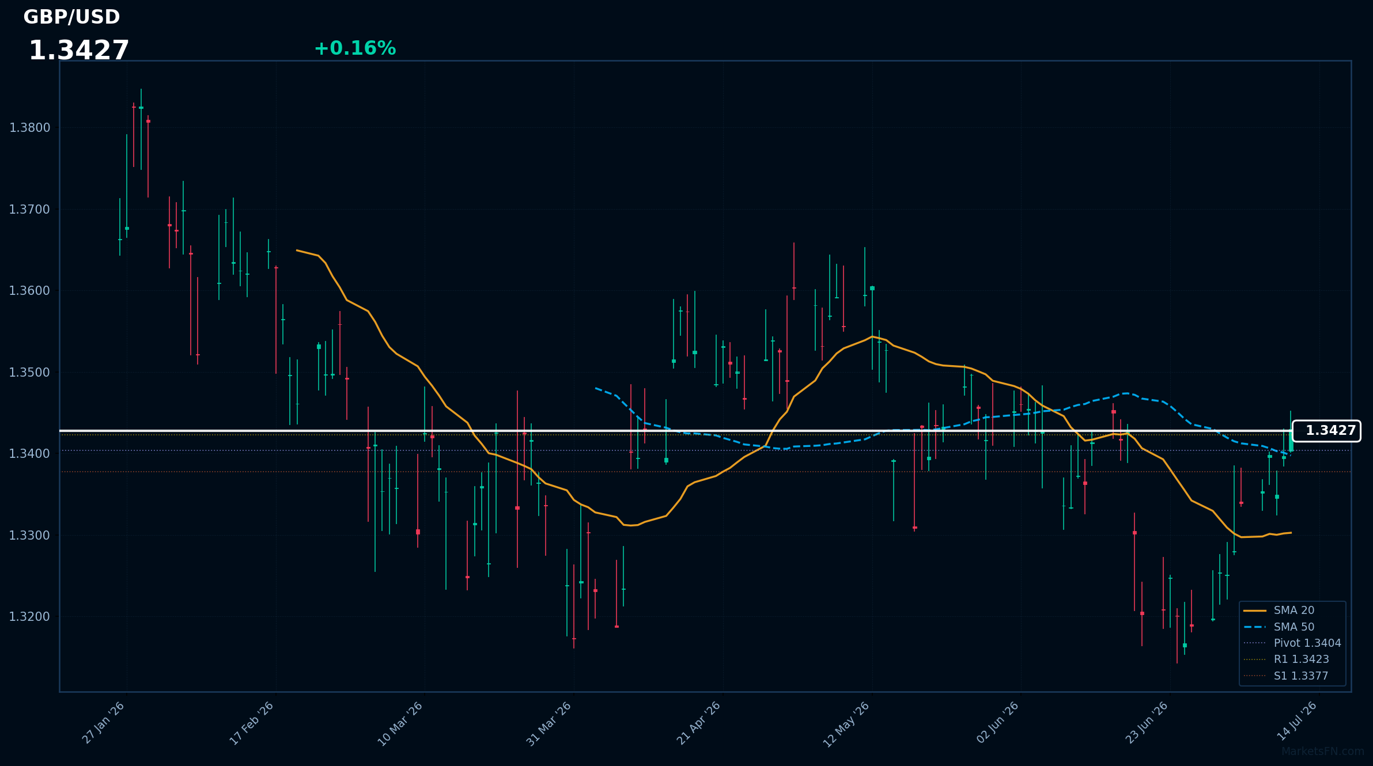Click the 1.3800 y-axis label
The height and width of the screenshot is (766, 1373).
click(x=30, y=128)
